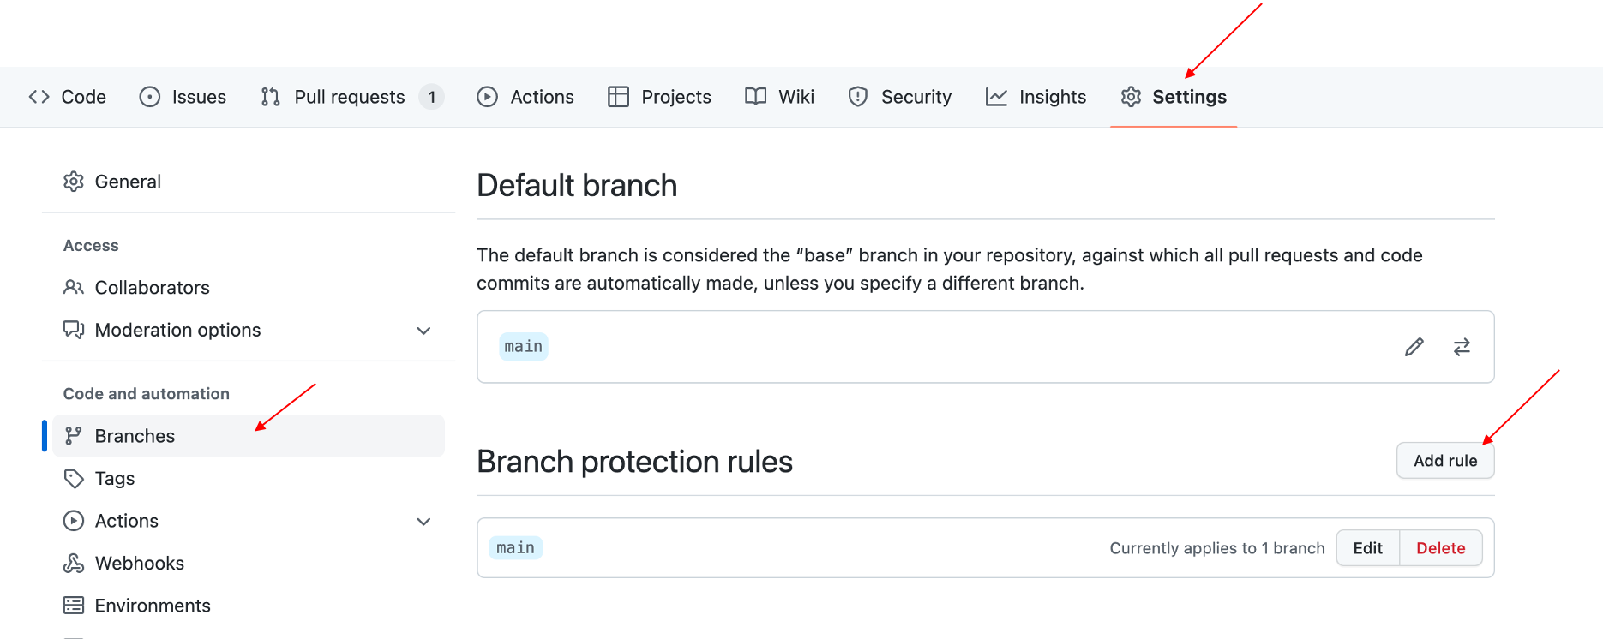Click the Issues circle-dot icon
Viewport: 1603px width, 639px height.
click(x=150, y=97)
